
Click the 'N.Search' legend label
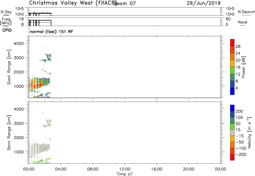click(x=246, y=12)
